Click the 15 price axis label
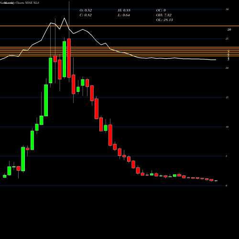The width and height of the screenshot is (239, 239). (x=227, y=98)
